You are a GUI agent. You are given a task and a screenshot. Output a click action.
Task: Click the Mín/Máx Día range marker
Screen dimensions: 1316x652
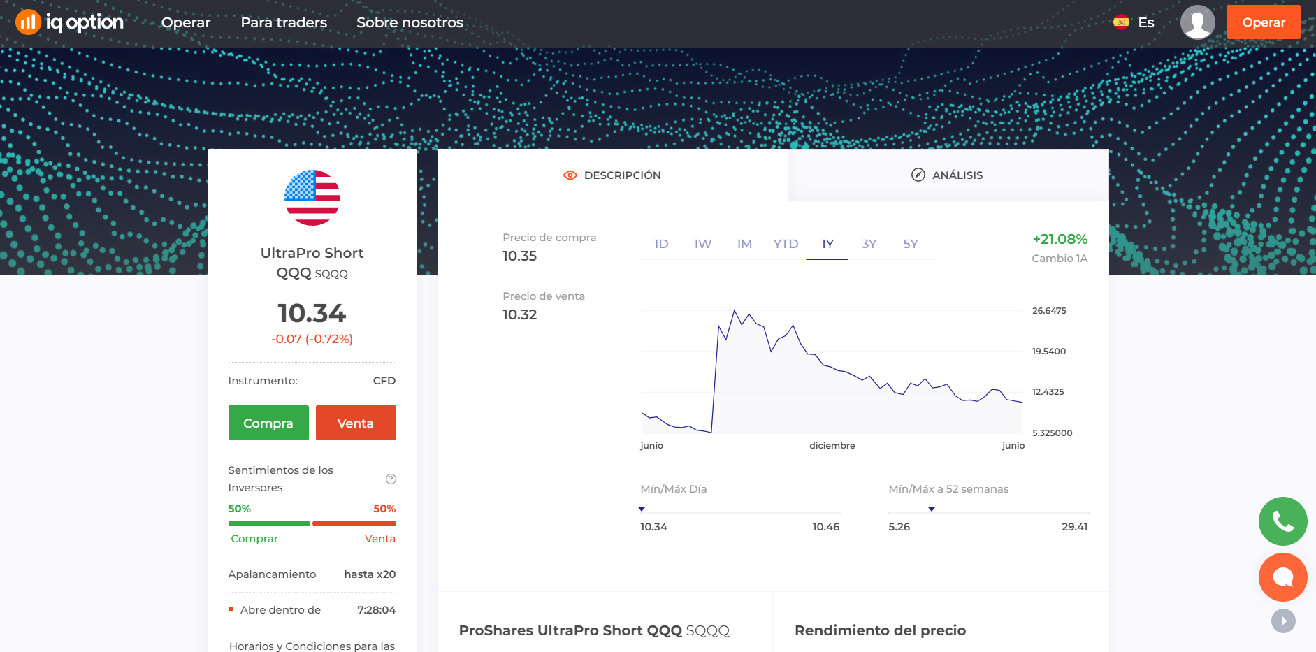pos(642,509)
